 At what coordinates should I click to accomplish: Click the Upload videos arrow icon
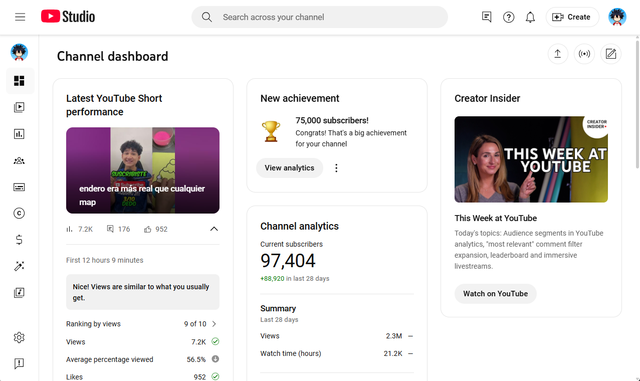click(558, 54)
